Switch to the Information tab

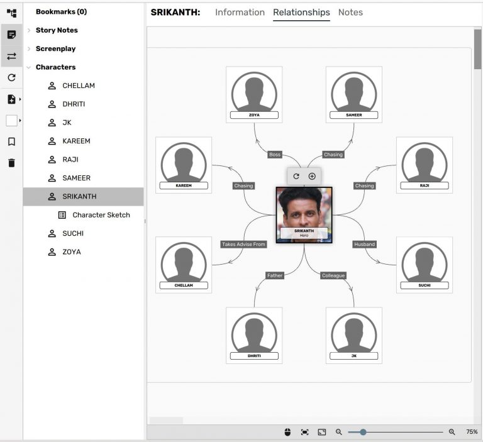(240, 13)
